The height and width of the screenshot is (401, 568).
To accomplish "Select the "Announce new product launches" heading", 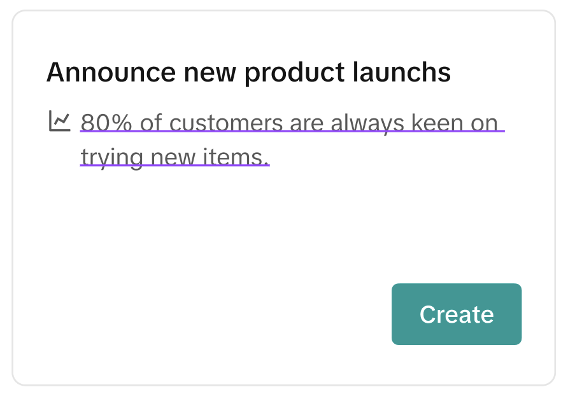I will click(248, 73).
